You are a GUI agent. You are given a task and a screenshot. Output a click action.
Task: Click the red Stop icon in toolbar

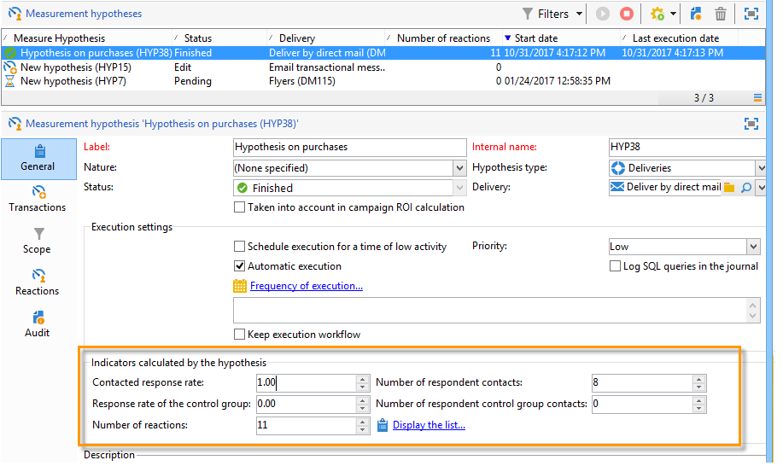(626, 14)
